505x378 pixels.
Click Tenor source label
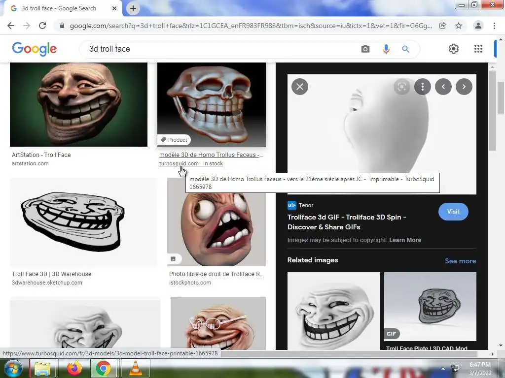pyautogui.click(x=306, y=205)
